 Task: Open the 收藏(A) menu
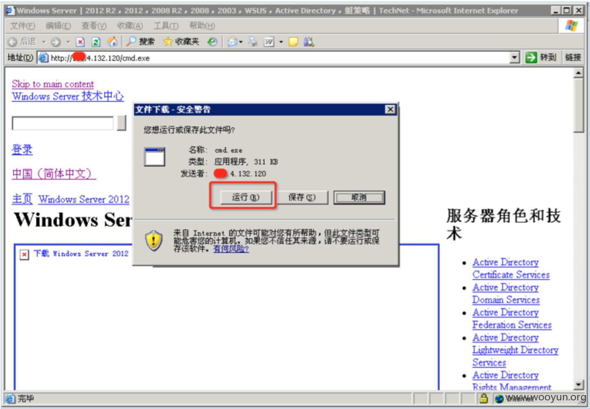pos(130,26)
